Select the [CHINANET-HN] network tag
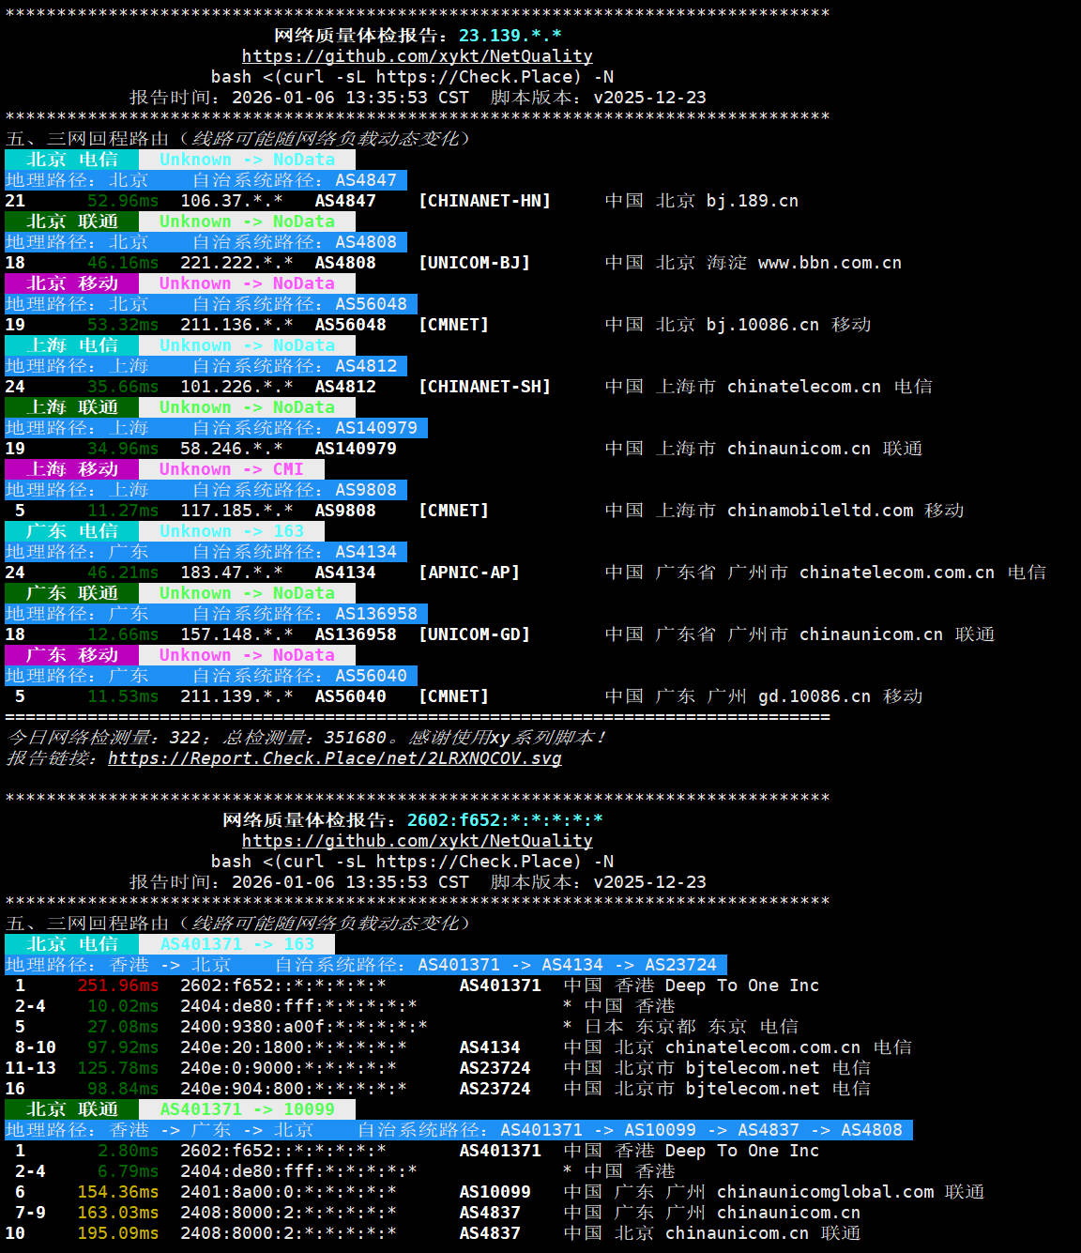 [484, 201]
